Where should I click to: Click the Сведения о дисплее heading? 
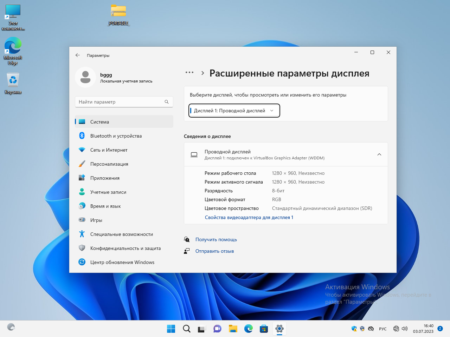[x=207, y=136]
